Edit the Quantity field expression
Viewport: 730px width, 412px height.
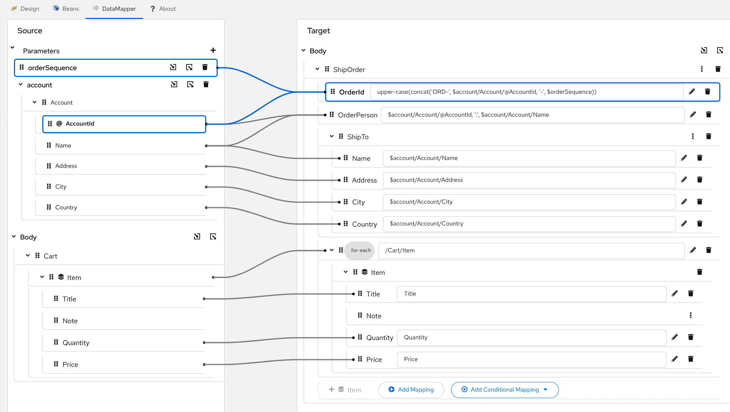click(675, 337)
